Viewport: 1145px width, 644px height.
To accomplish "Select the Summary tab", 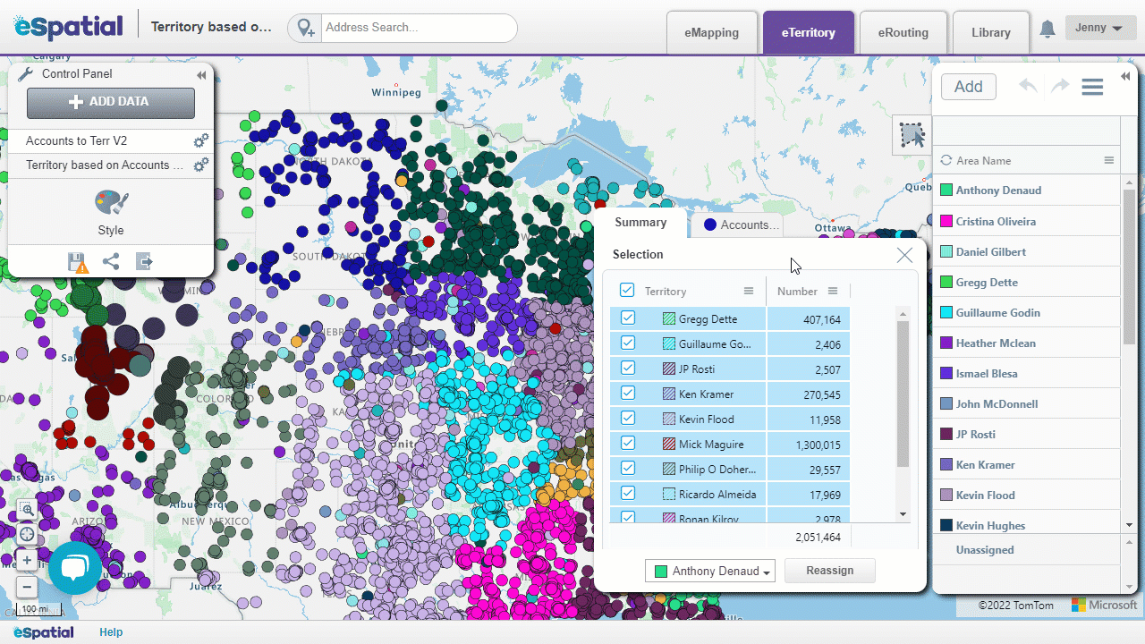I will click(x=640, y=223).
